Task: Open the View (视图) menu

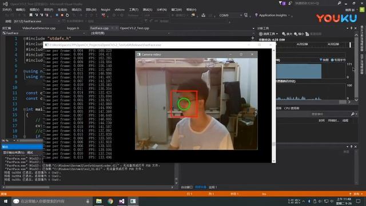Action: click(x=34, y=10)
